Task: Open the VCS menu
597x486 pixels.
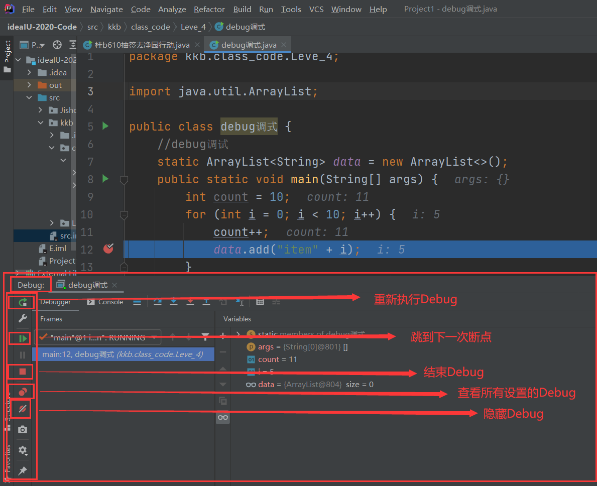Action: 316,9
